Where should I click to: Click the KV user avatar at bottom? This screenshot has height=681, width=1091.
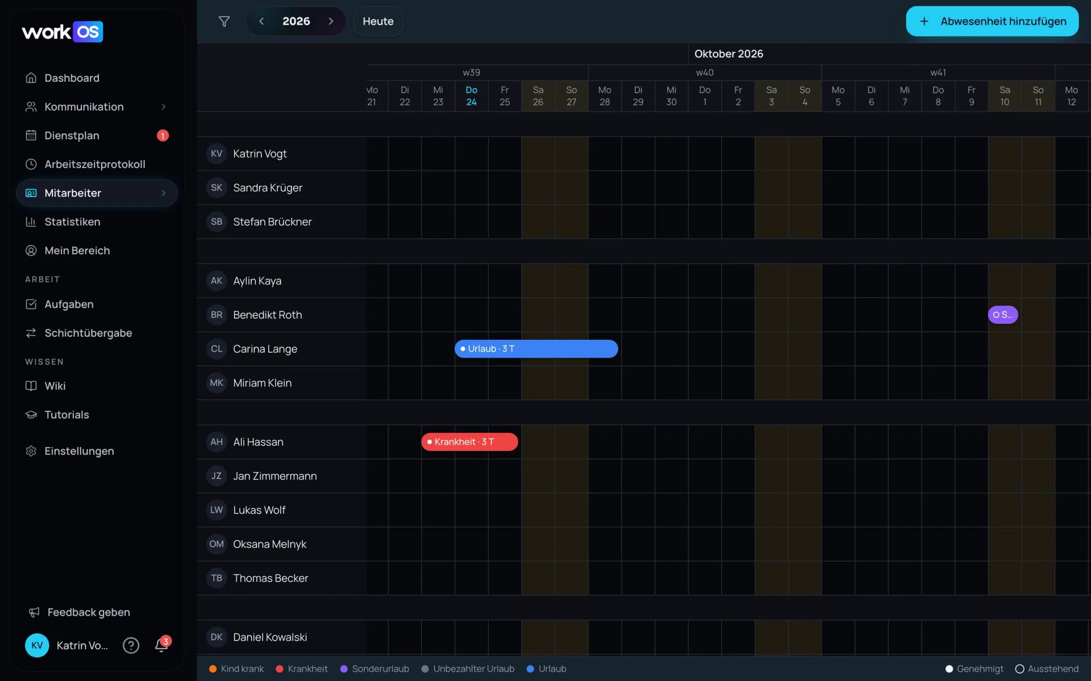(37, 645)
